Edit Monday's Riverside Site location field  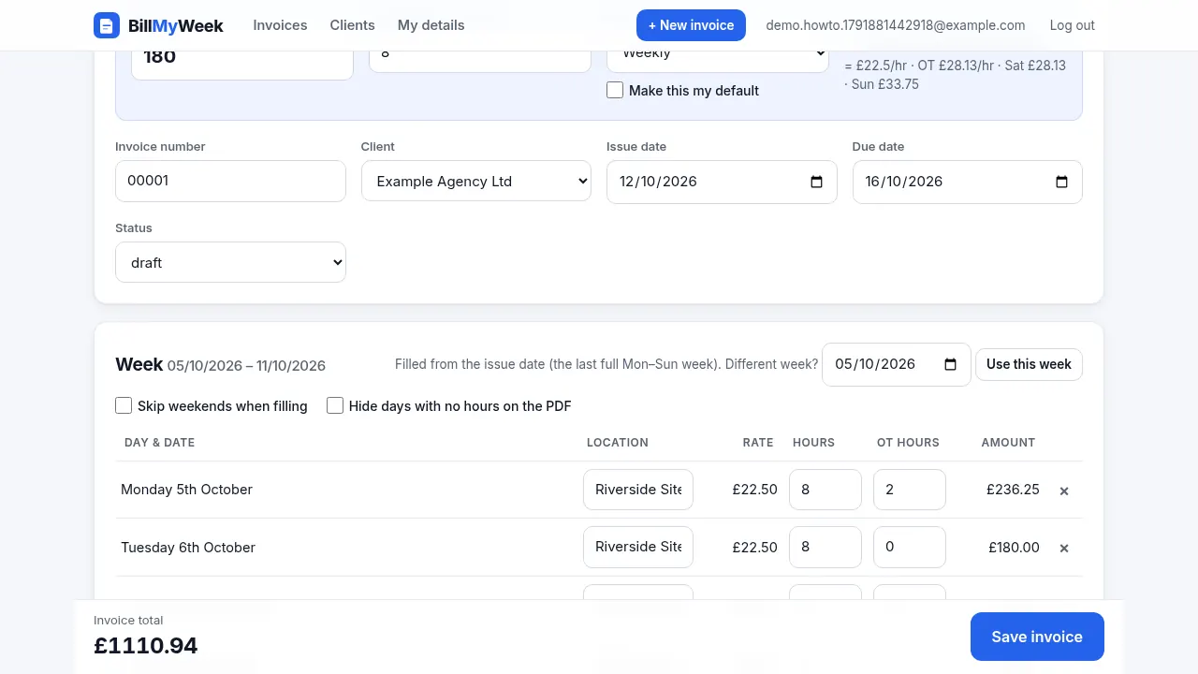(638, 490)
